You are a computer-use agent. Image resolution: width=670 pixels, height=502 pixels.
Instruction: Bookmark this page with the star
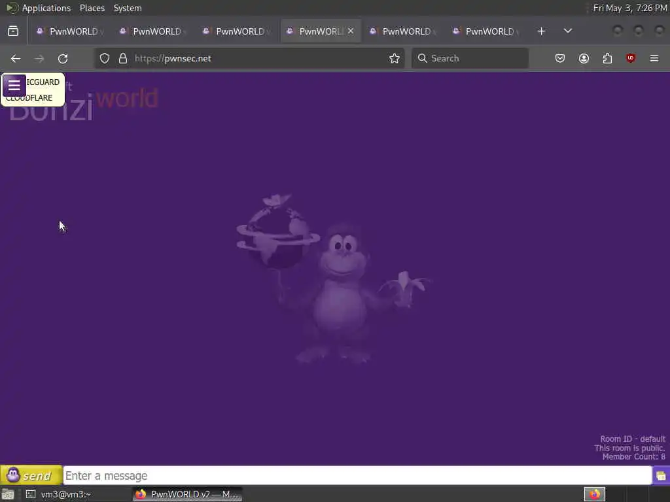[x=395, y=58]
